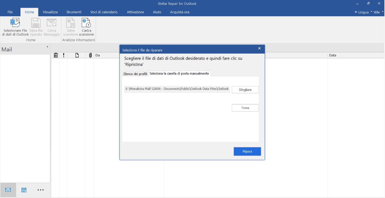The height and width of the screenshot is (198, 385).
Task: Click the Ripara button
Action: [247, 151]
